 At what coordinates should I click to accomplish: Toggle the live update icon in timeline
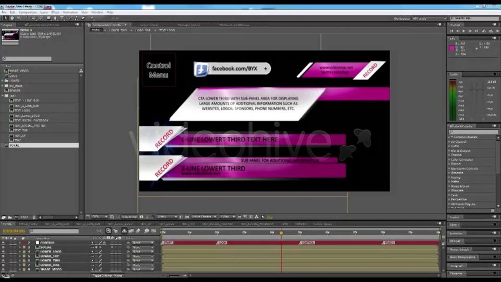109,231
